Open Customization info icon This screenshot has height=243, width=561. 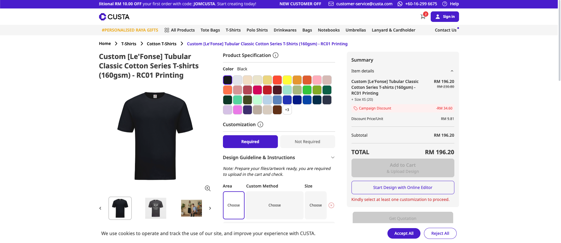pos(260,124)
